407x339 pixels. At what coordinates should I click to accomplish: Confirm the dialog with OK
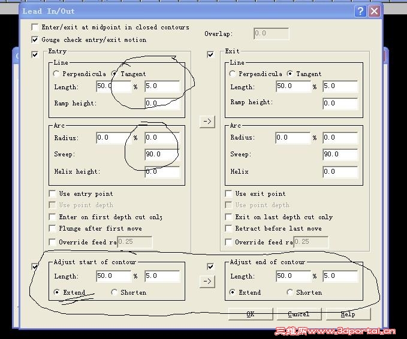[x=251, y=314]
